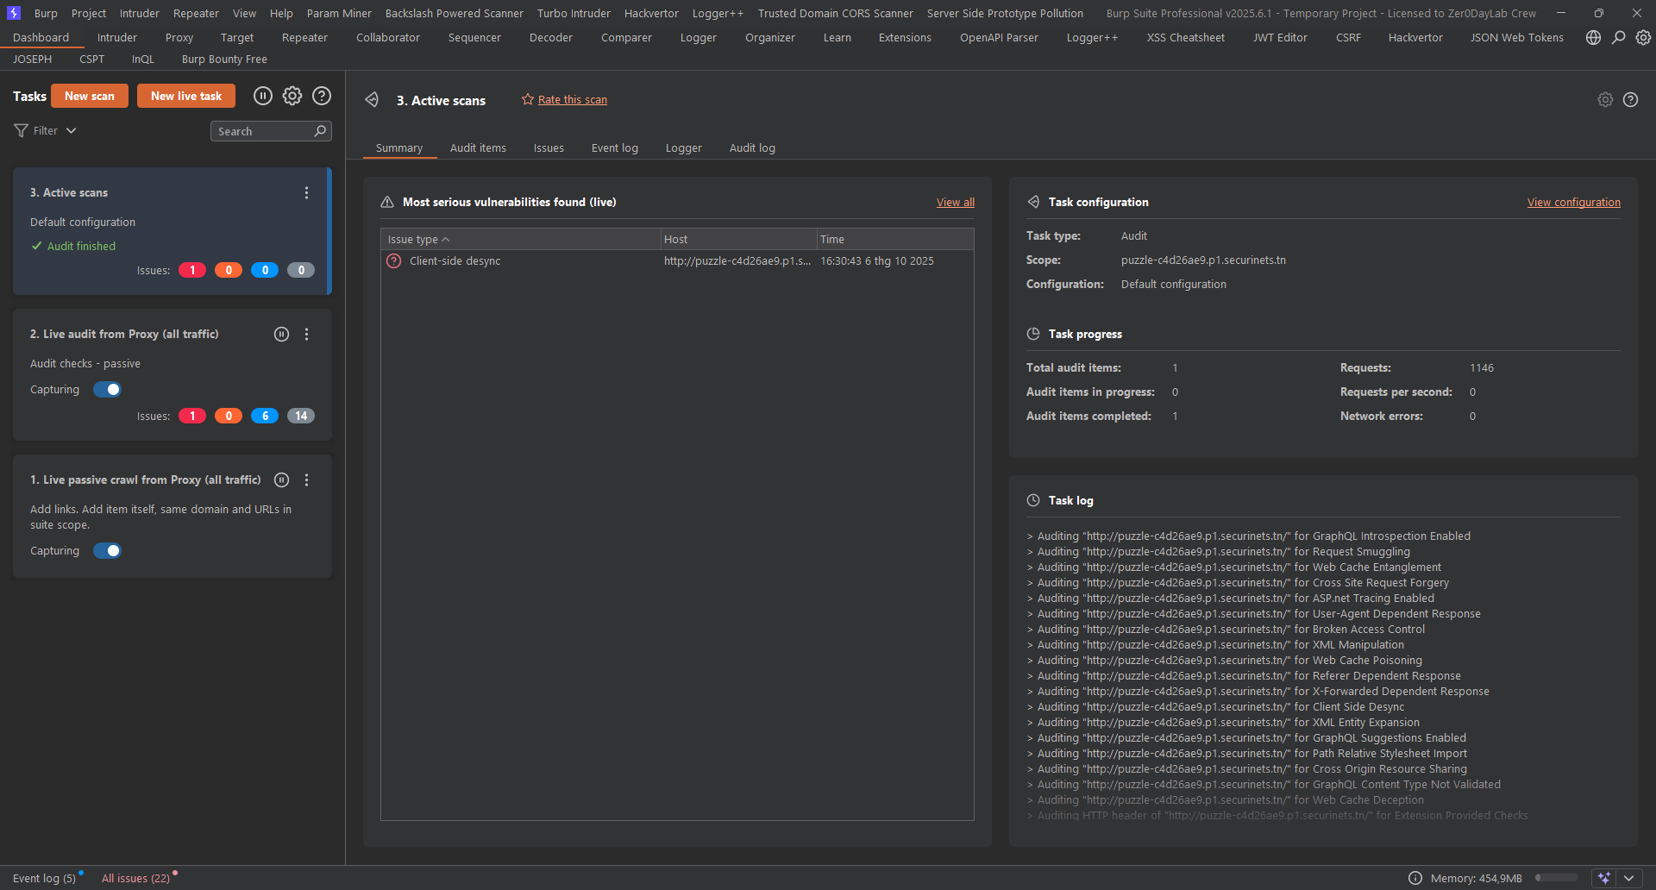Expand the Filter dropdown chevron in Tasks
Image resolution: width=1656 pixels, height=890 pixels.
tap(72, 131)
